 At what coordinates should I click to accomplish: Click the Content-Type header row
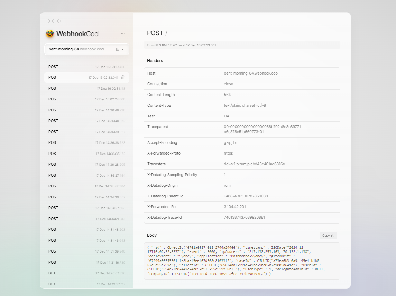[x=242, y=106]
